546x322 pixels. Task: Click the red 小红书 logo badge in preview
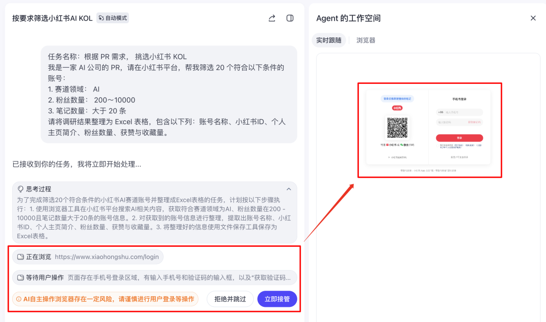click(x=397, y=108)
